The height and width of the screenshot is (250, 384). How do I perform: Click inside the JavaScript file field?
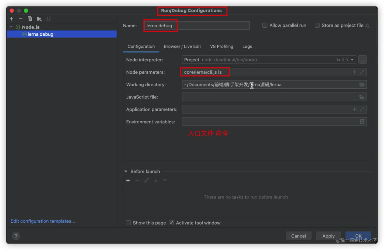pos(254,97)
